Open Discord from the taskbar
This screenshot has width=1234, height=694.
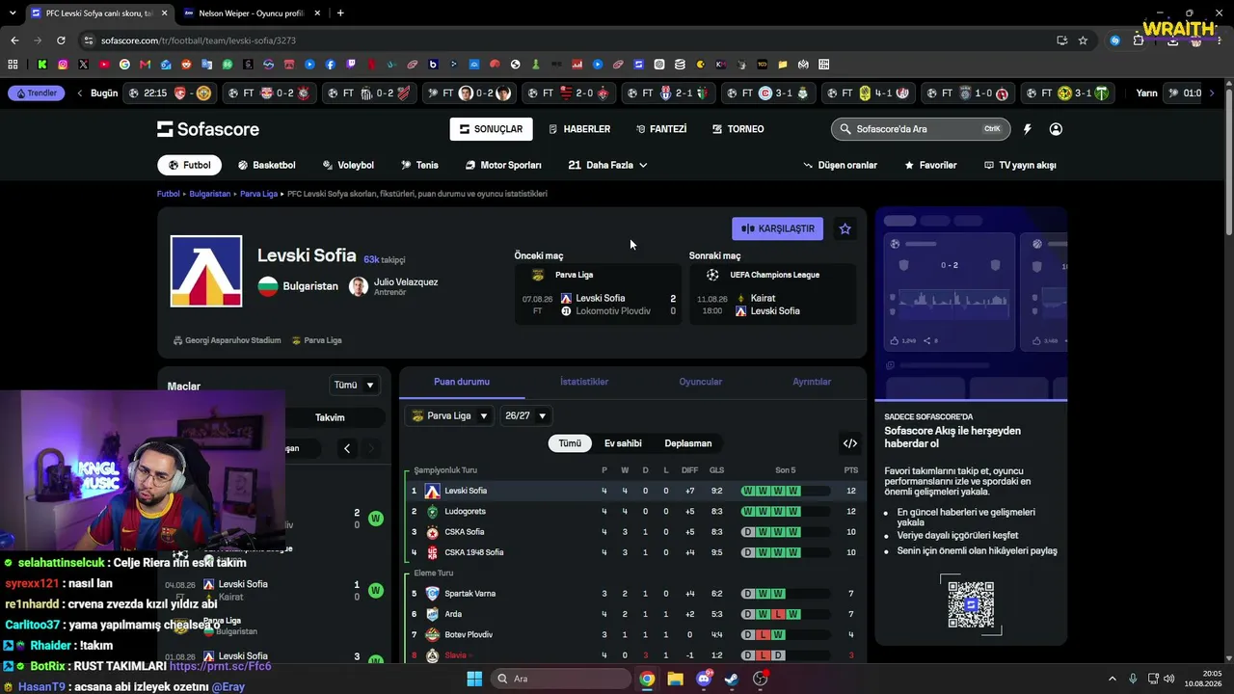(704, 679)
